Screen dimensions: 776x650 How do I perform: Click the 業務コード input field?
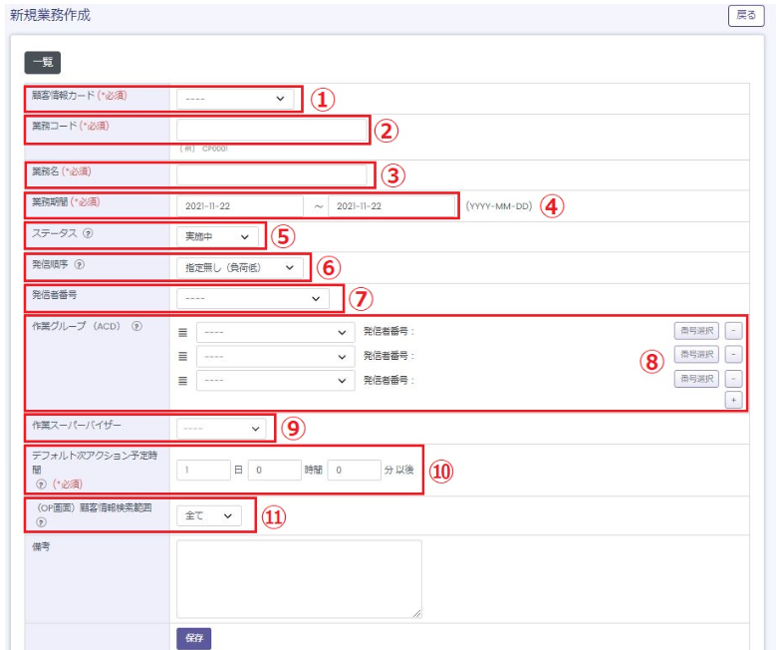click(272, 130)
